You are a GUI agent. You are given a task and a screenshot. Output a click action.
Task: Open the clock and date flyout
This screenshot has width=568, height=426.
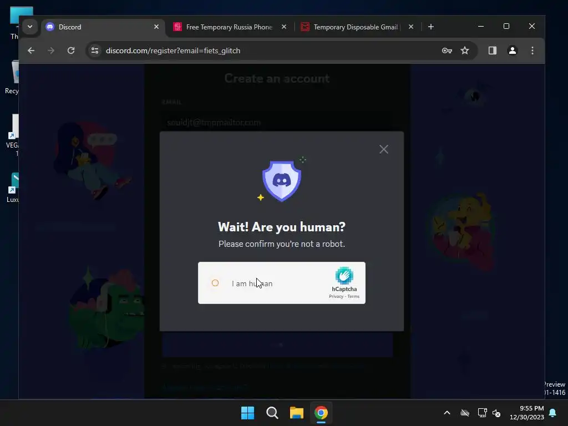click(527, 413)
